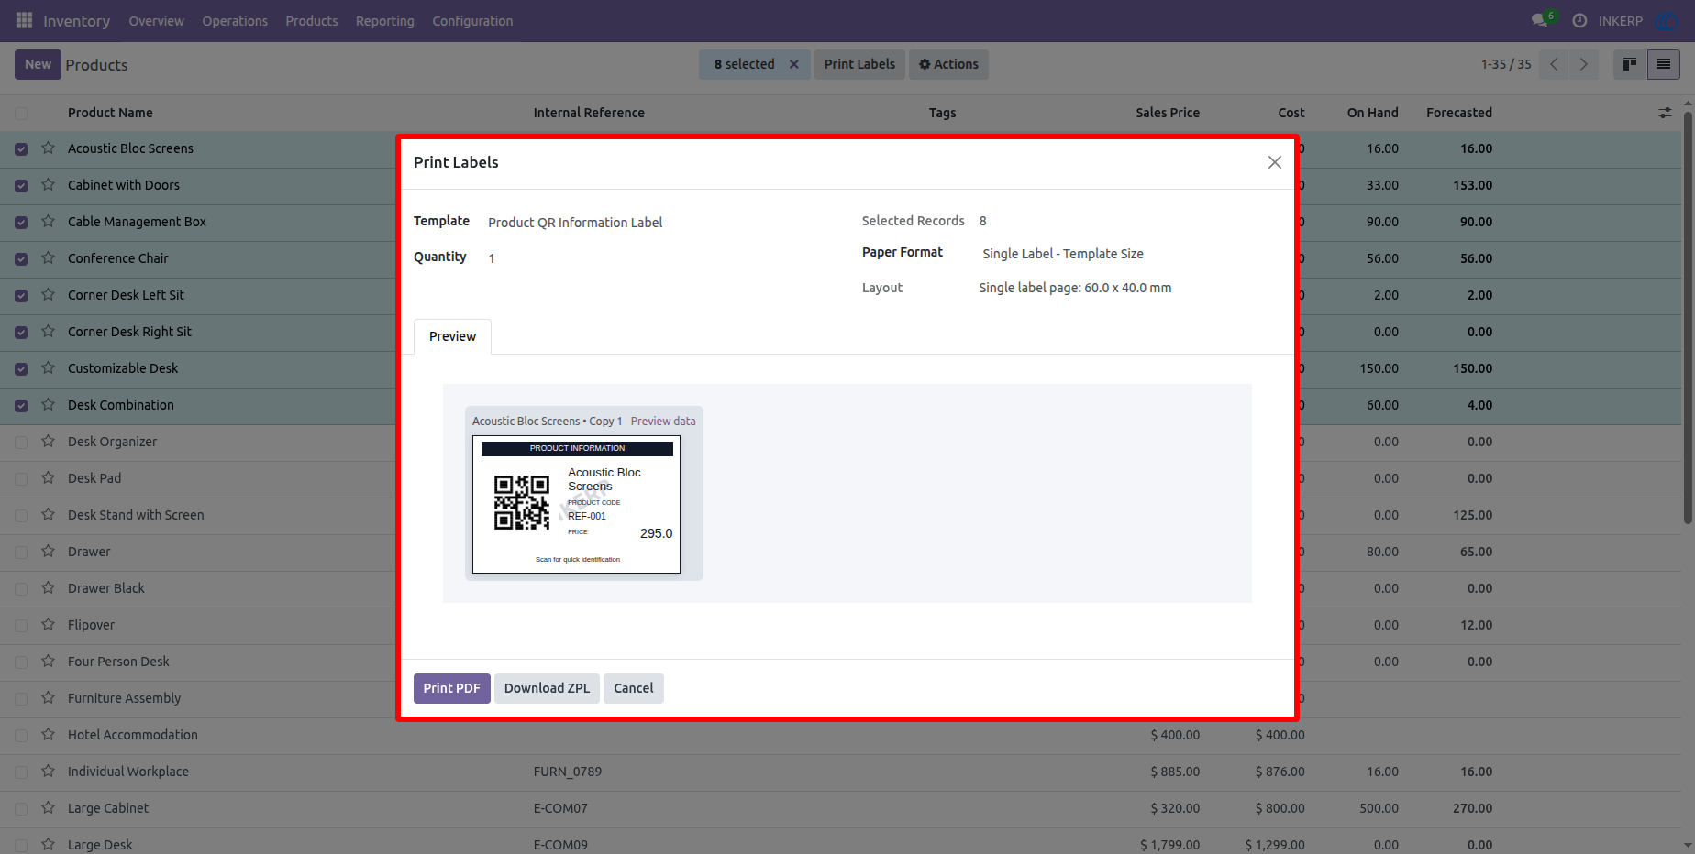Uncheck Conference Chair row checkbox
The width and height of the screenshot is (1695, 854).
tap(21, 259)
